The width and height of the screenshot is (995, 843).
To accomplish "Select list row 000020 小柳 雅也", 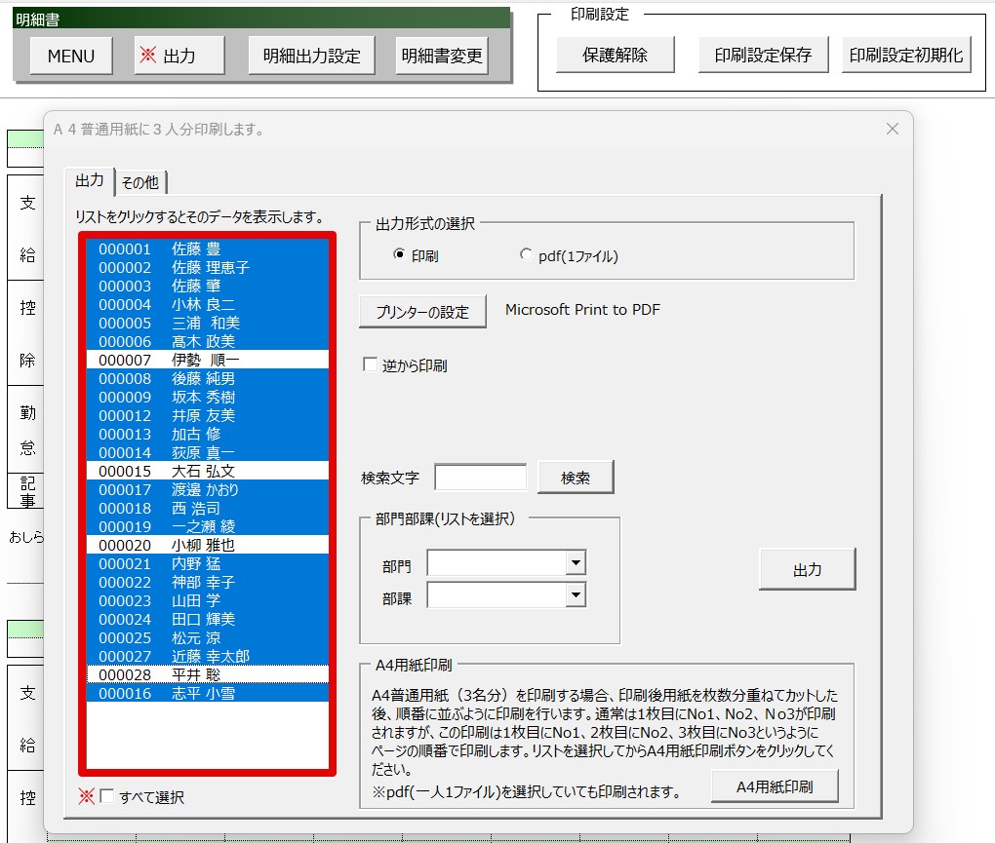I will [208, 545].
